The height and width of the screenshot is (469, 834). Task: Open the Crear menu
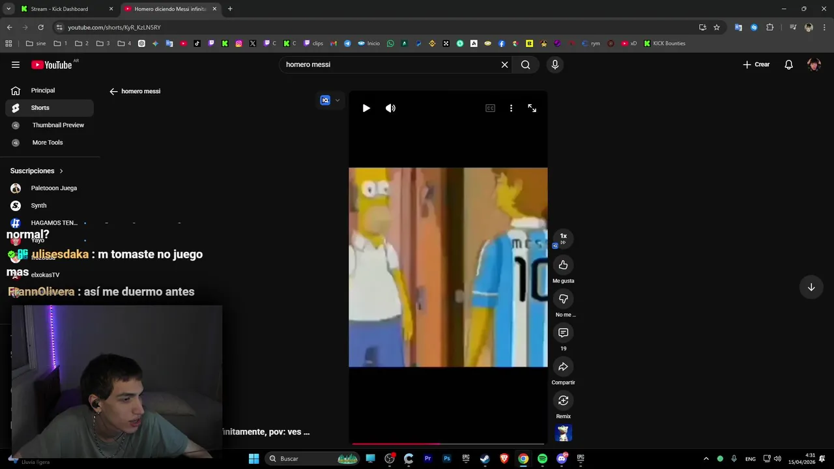pyautogui.click(x=756, y=64)
